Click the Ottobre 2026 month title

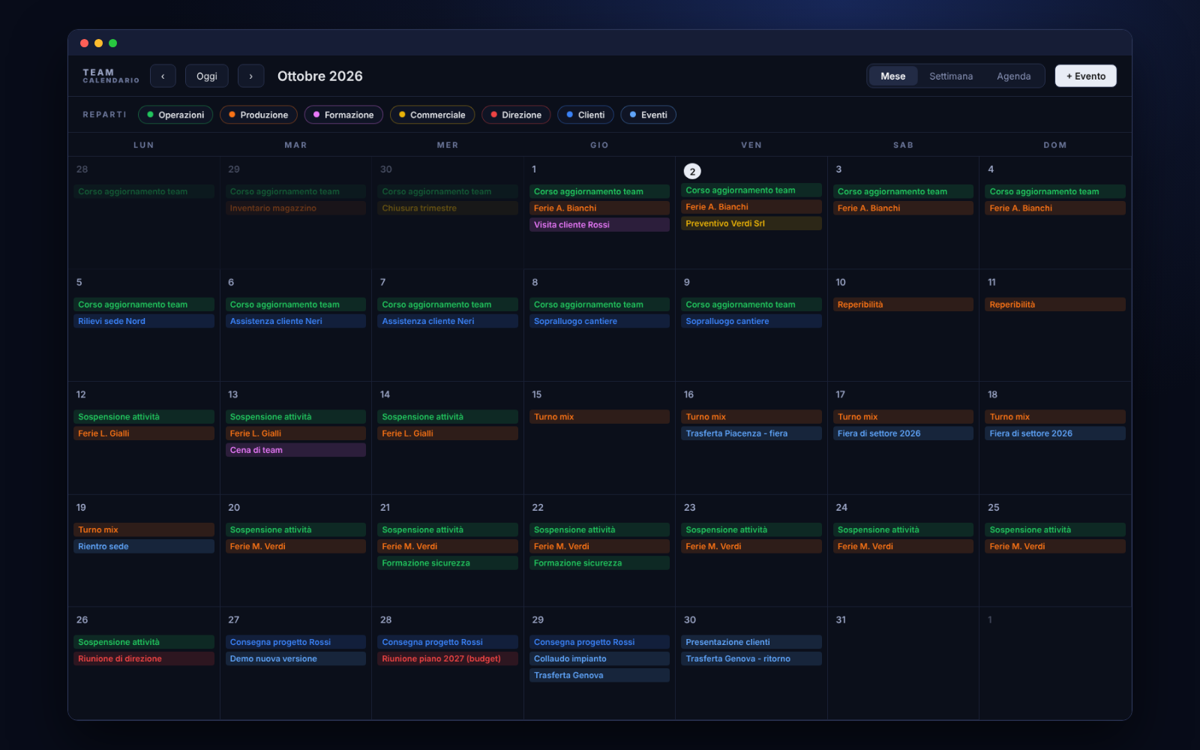(x=320, y=76)
